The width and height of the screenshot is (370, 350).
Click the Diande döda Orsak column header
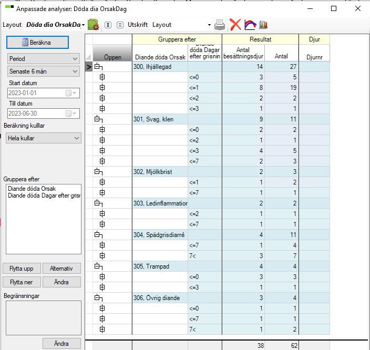pyautogui.click(x=160, y=53)
